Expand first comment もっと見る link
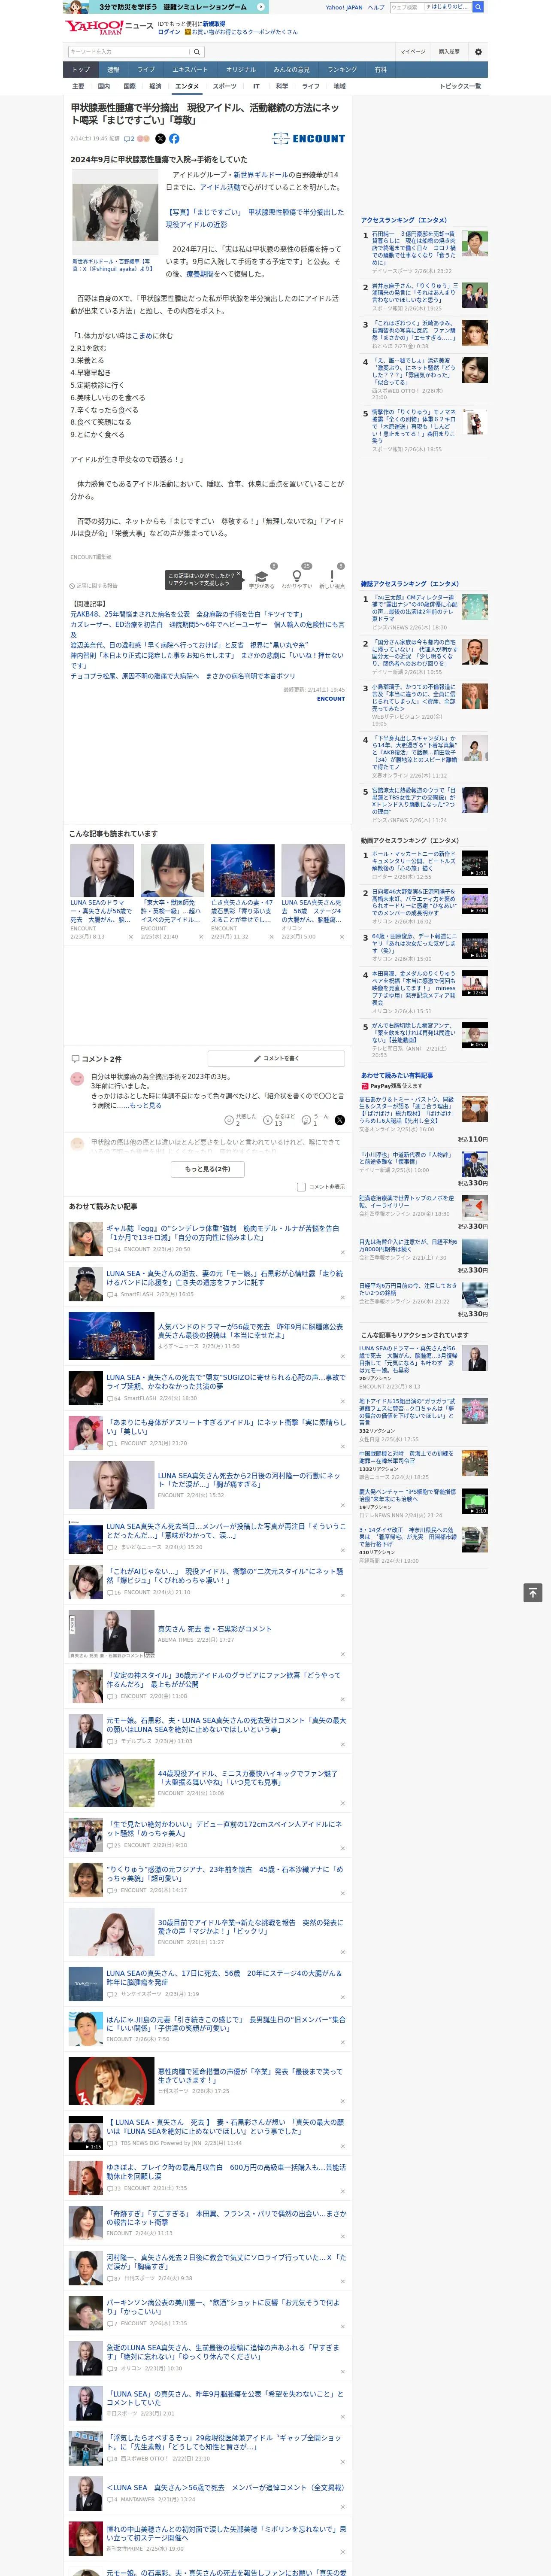Image resolution: width=551 pixels, height=2576 pixels. [x=146, y=1106]
